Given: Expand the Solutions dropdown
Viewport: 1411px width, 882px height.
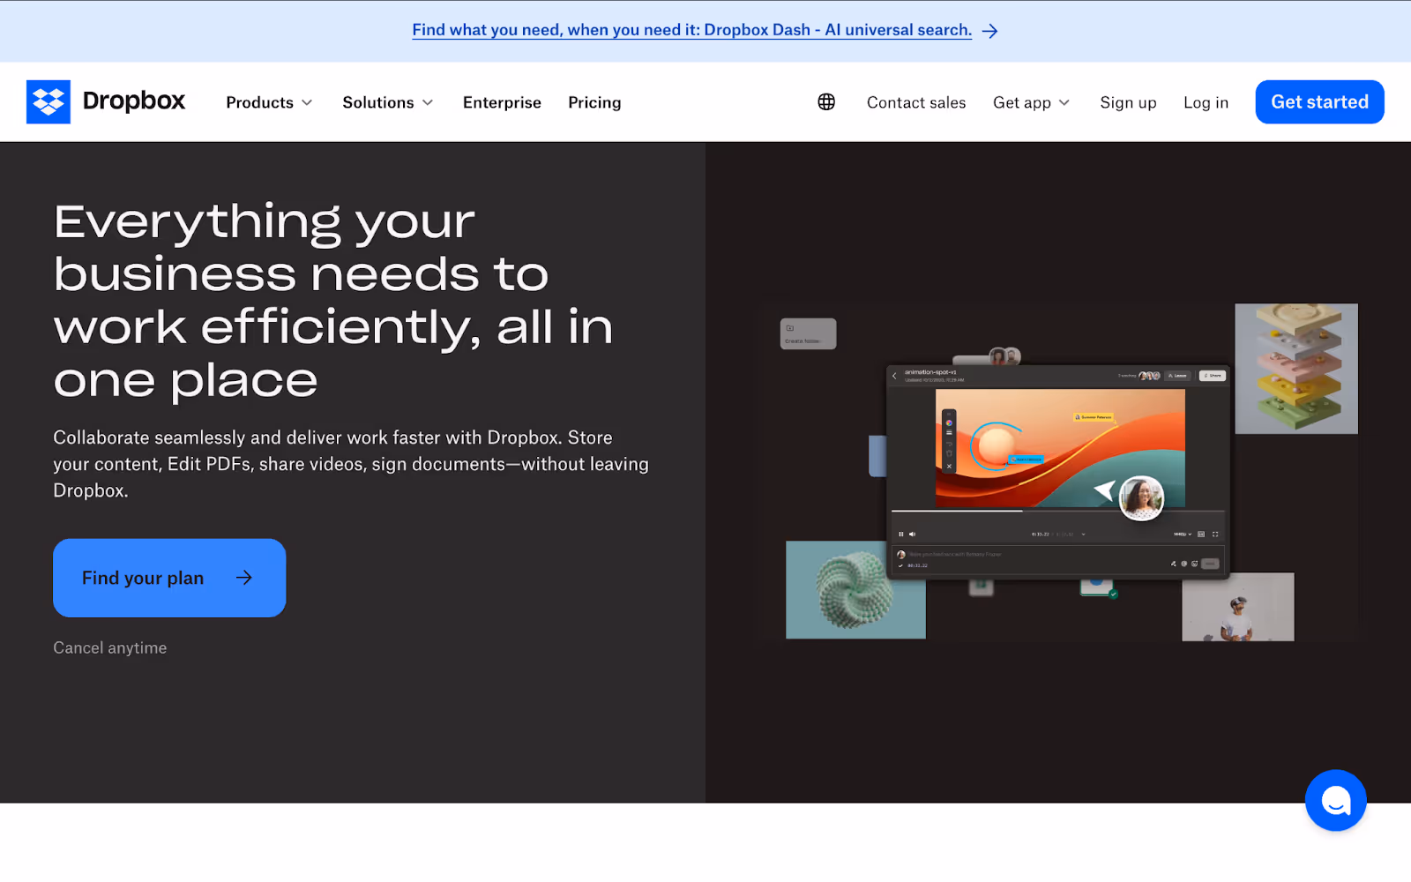Looking at the screenshot, I should tap(388, 102).
